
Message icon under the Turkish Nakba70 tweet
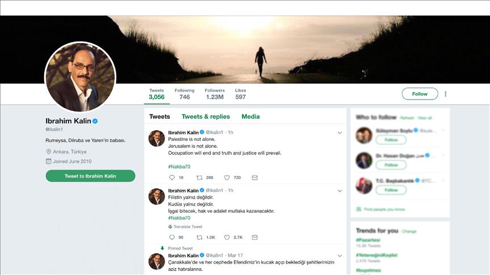tap(255, 238)
